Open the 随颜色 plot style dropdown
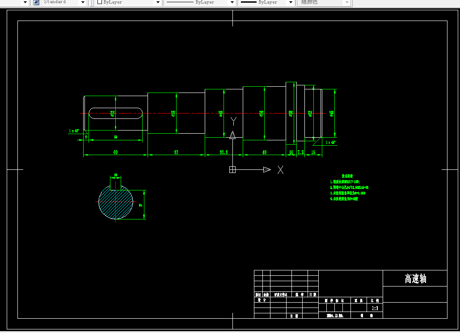The image size is (460, 333). coord(347,2)
